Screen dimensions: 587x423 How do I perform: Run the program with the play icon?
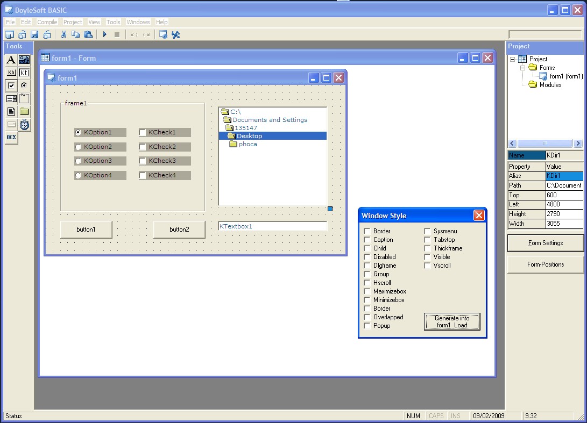pyautogui.click(x=105, y=35)
